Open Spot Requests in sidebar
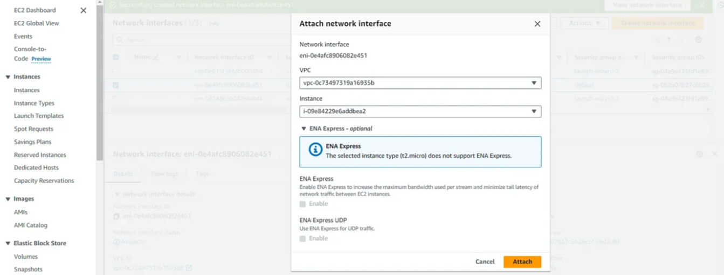The width and height of the screenshot is (724, 275). [x=33, y=129]
